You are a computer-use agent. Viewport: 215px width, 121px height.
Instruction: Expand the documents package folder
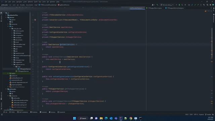pyautogui.click(x=12, y=40)
